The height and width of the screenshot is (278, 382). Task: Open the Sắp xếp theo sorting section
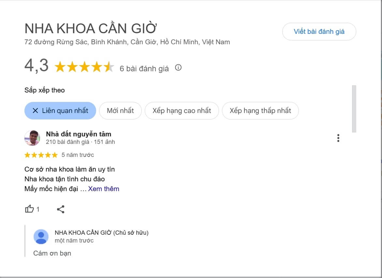44,90
